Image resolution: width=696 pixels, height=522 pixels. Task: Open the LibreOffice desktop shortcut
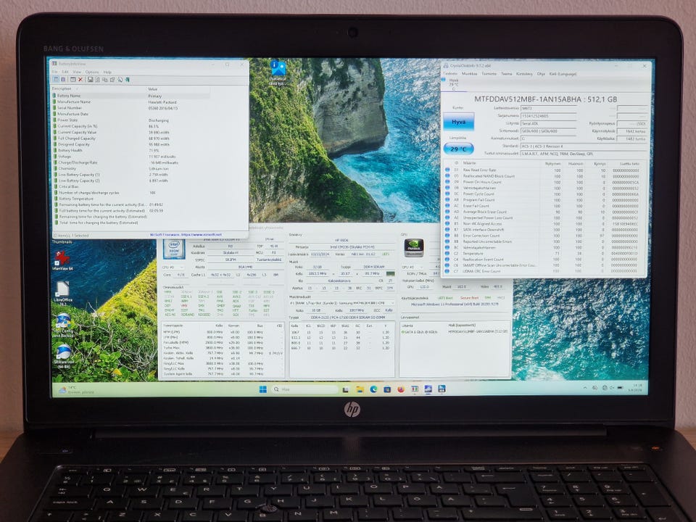tap(62, 292)
